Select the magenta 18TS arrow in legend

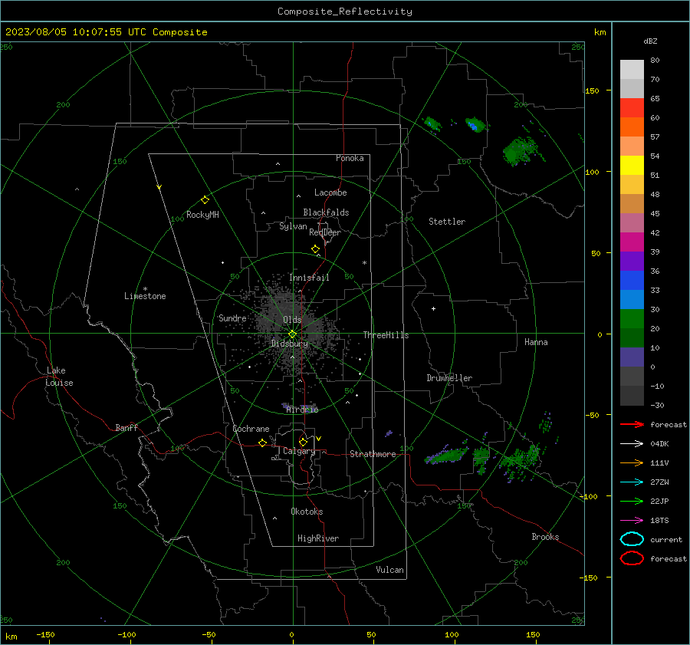point(632,521)
